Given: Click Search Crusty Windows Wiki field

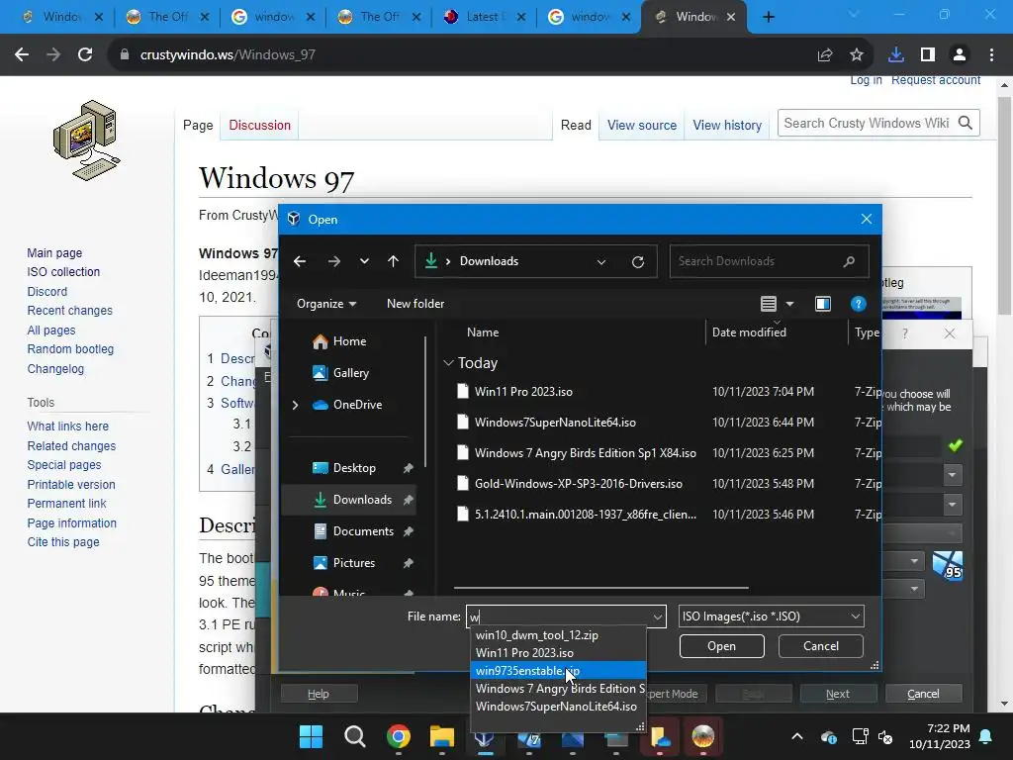Looking at the screenshot, I should 868,123.
